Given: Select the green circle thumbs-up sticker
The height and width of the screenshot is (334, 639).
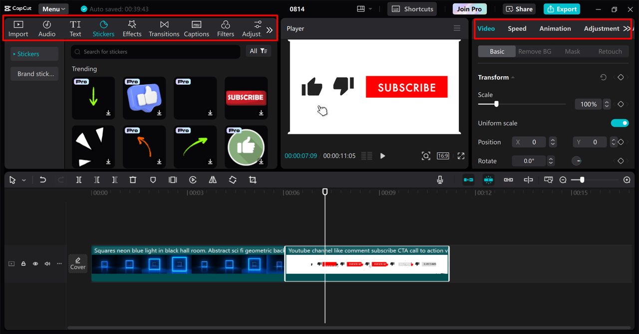Looking at the screenshot, I should point(246,146).
